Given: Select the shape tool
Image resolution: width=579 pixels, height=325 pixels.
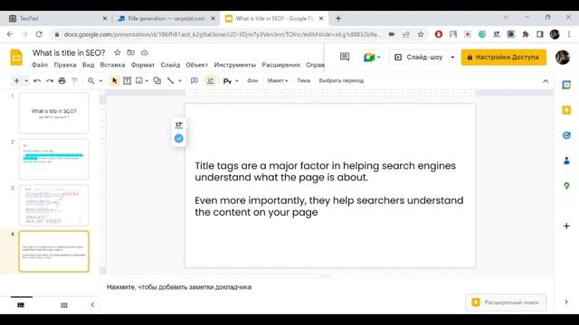Looking at the screenshot, I should (157, 80).
